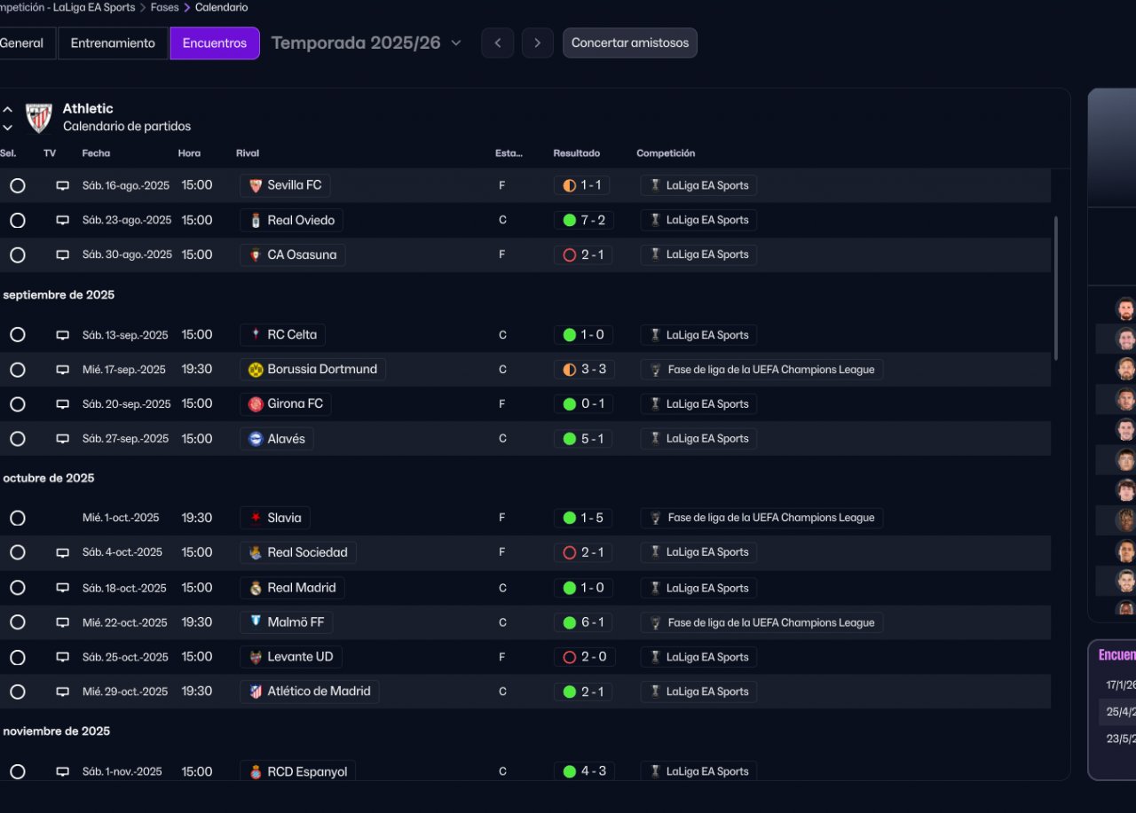Click the Borussia Dortmund club badge icon

(x=256, y=370)
